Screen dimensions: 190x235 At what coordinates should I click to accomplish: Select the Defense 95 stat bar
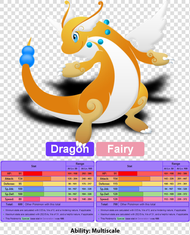click(33, 184)
